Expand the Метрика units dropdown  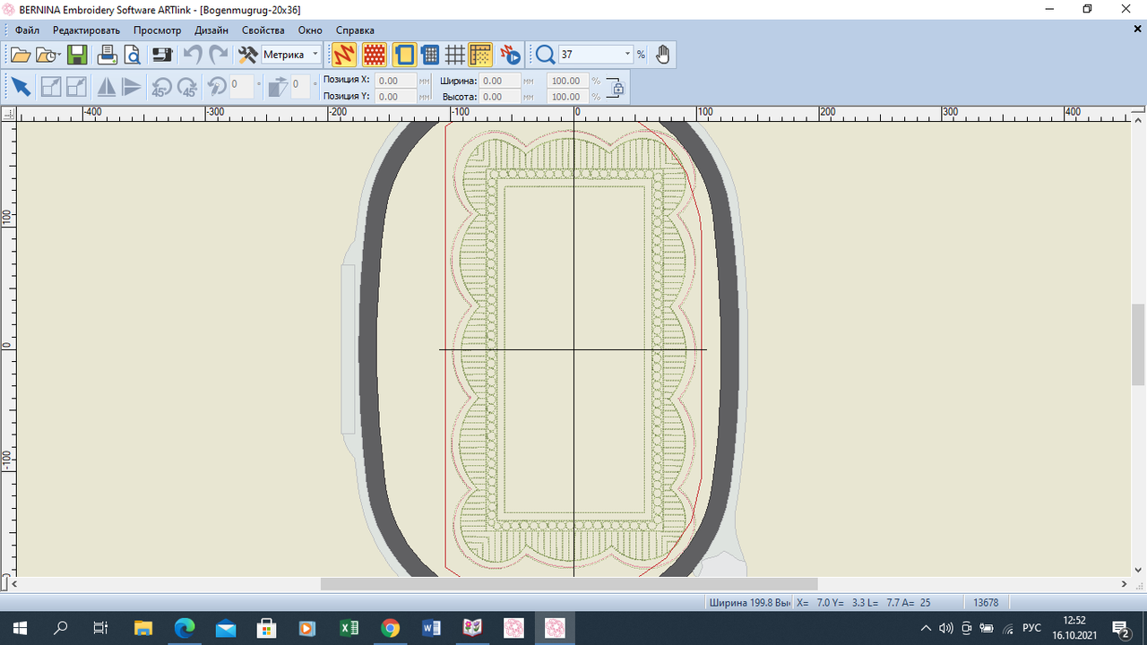click(315, 55)
